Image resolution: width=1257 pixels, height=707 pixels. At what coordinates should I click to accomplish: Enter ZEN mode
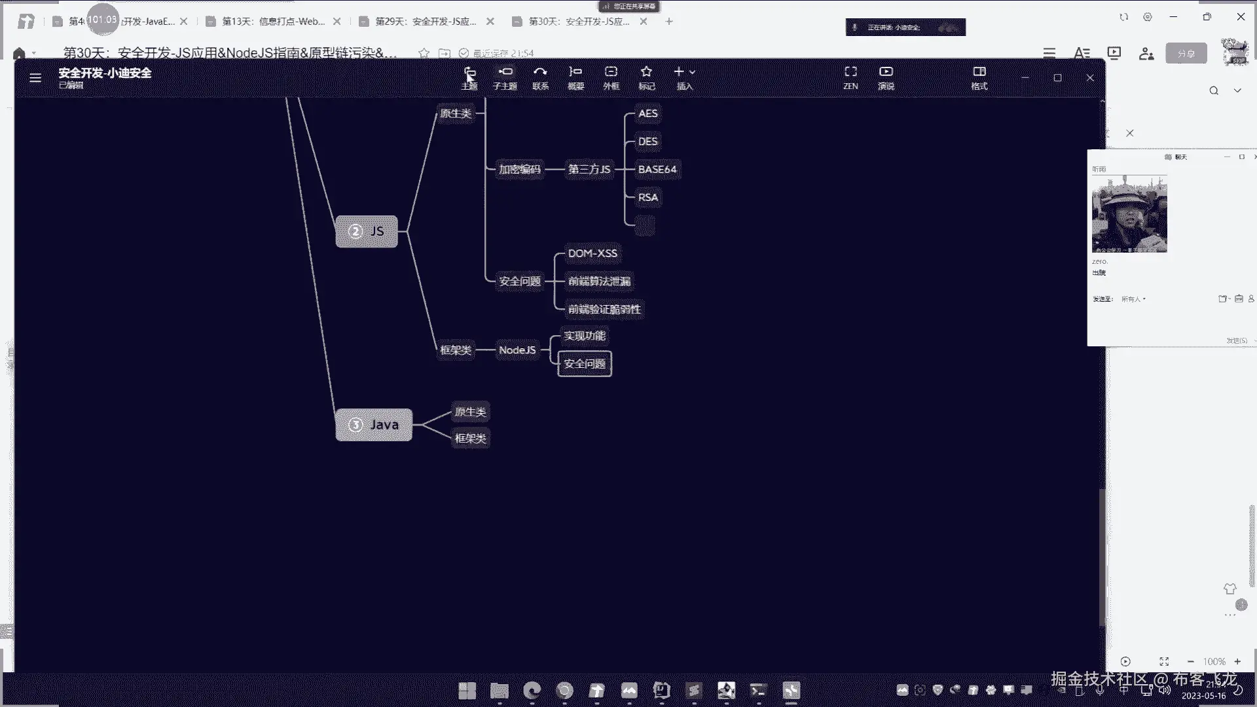click(x=850, y=77)
